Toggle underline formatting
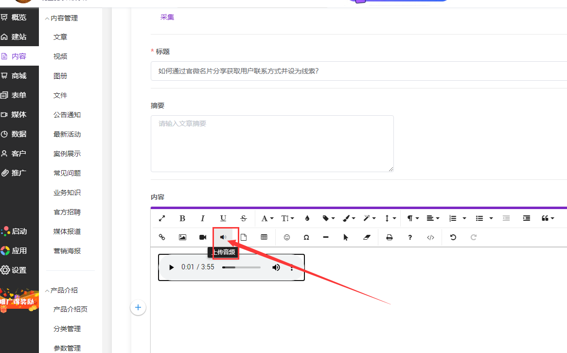The width and height of the screenshot is (567, 353). pos(223,218)
